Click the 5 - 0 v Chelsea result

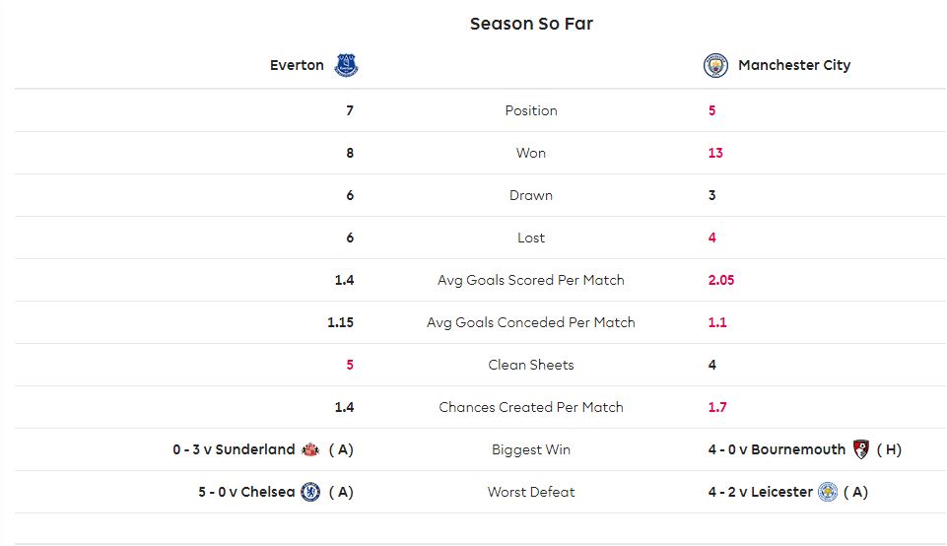click(246, 492)
